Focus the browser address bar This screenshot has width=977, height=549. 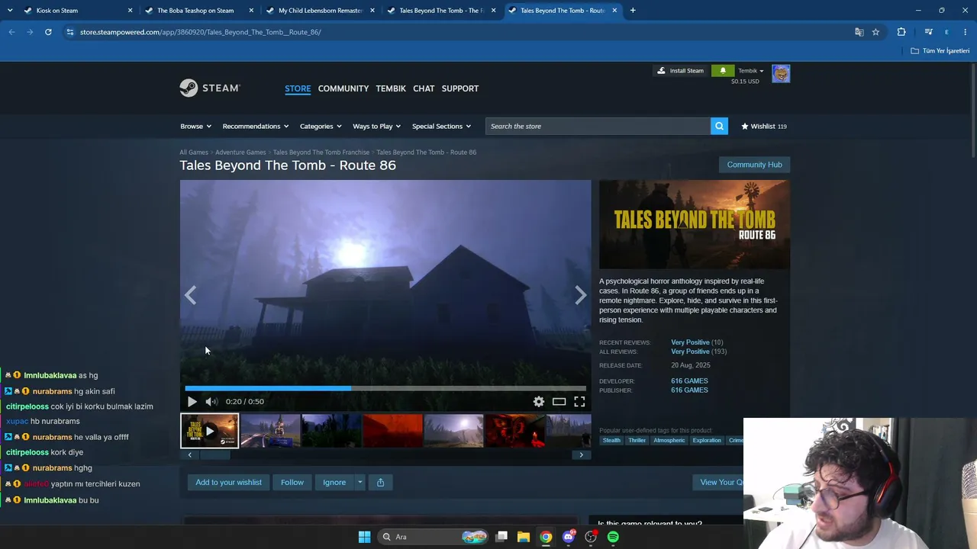458,32
